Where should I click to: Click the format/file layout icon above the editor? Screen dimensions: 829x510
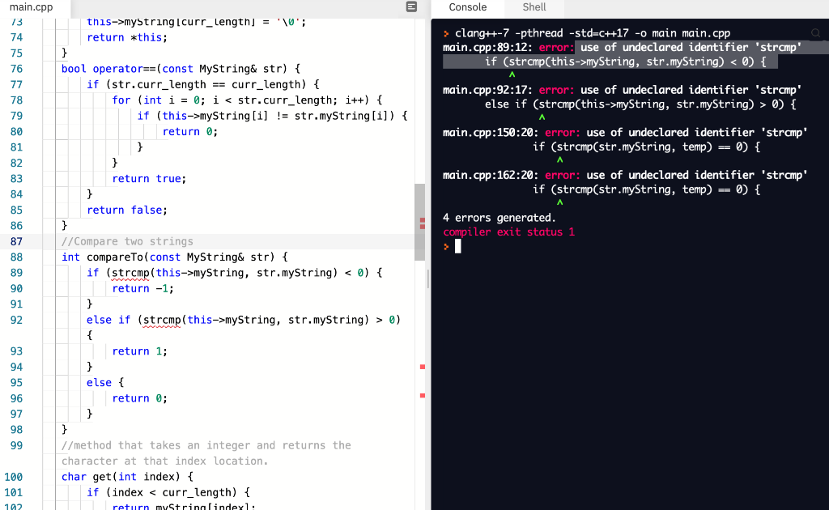pos(411,7)
